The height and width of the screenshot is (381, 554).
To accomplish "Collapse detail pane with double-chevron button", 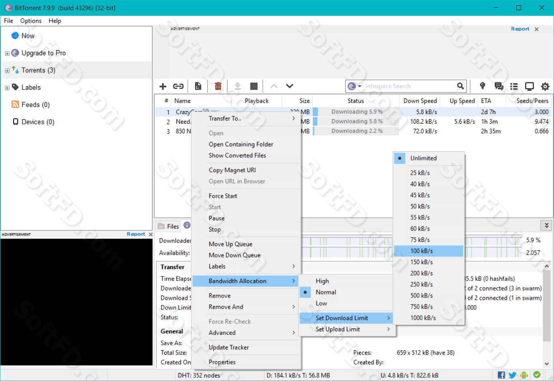I will 546,225.
